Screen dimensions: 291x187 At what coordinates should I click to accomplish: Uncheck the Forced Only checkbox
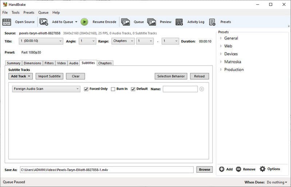[86, 89]
